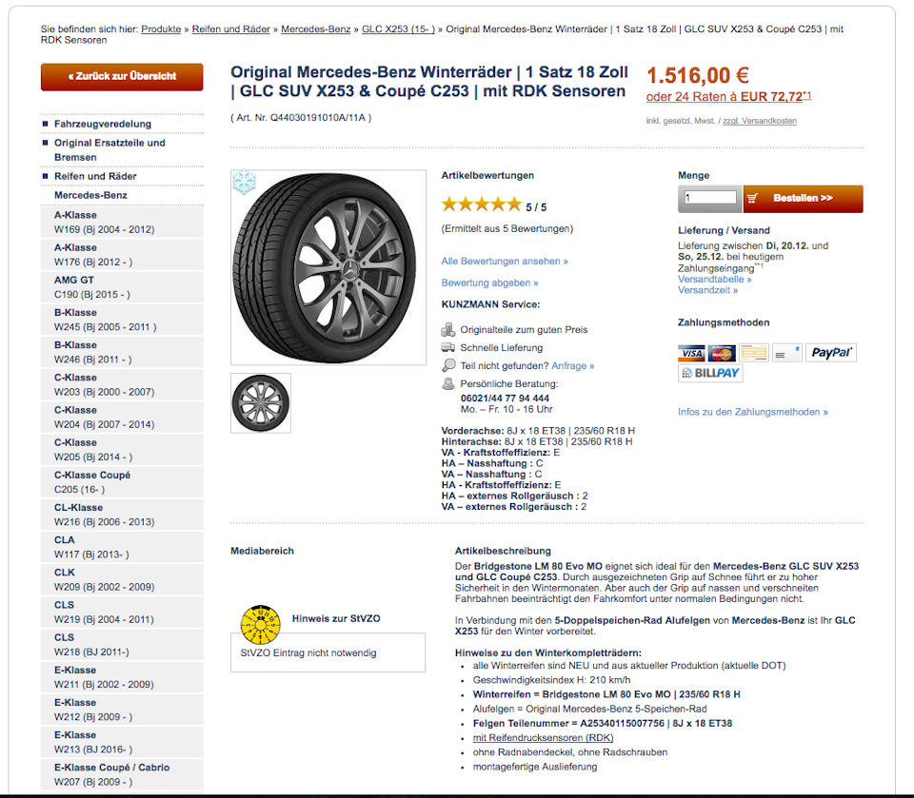
Task: Click the PayPal payment logo
Action: (x=831, y=353)
